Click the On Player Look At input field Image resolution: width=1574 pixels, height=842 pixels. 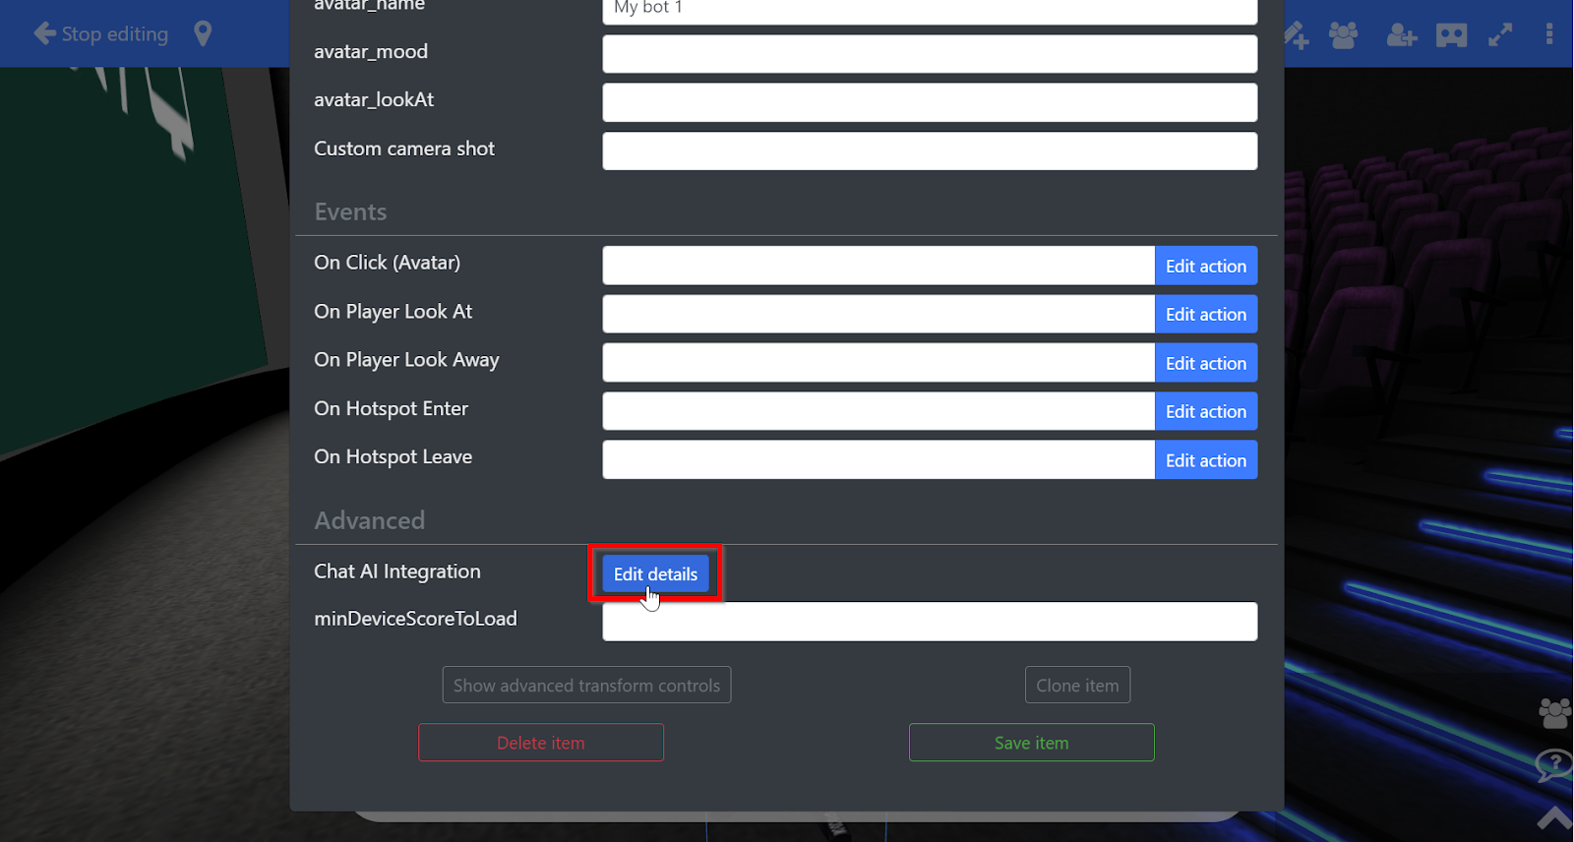(878, 315)
